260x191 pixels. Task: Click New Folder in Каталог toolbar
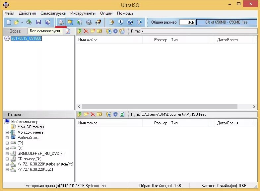(86, 114)
